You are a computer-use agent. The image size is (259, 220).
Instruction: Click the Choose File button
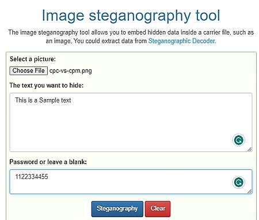(x=29, y=71)
